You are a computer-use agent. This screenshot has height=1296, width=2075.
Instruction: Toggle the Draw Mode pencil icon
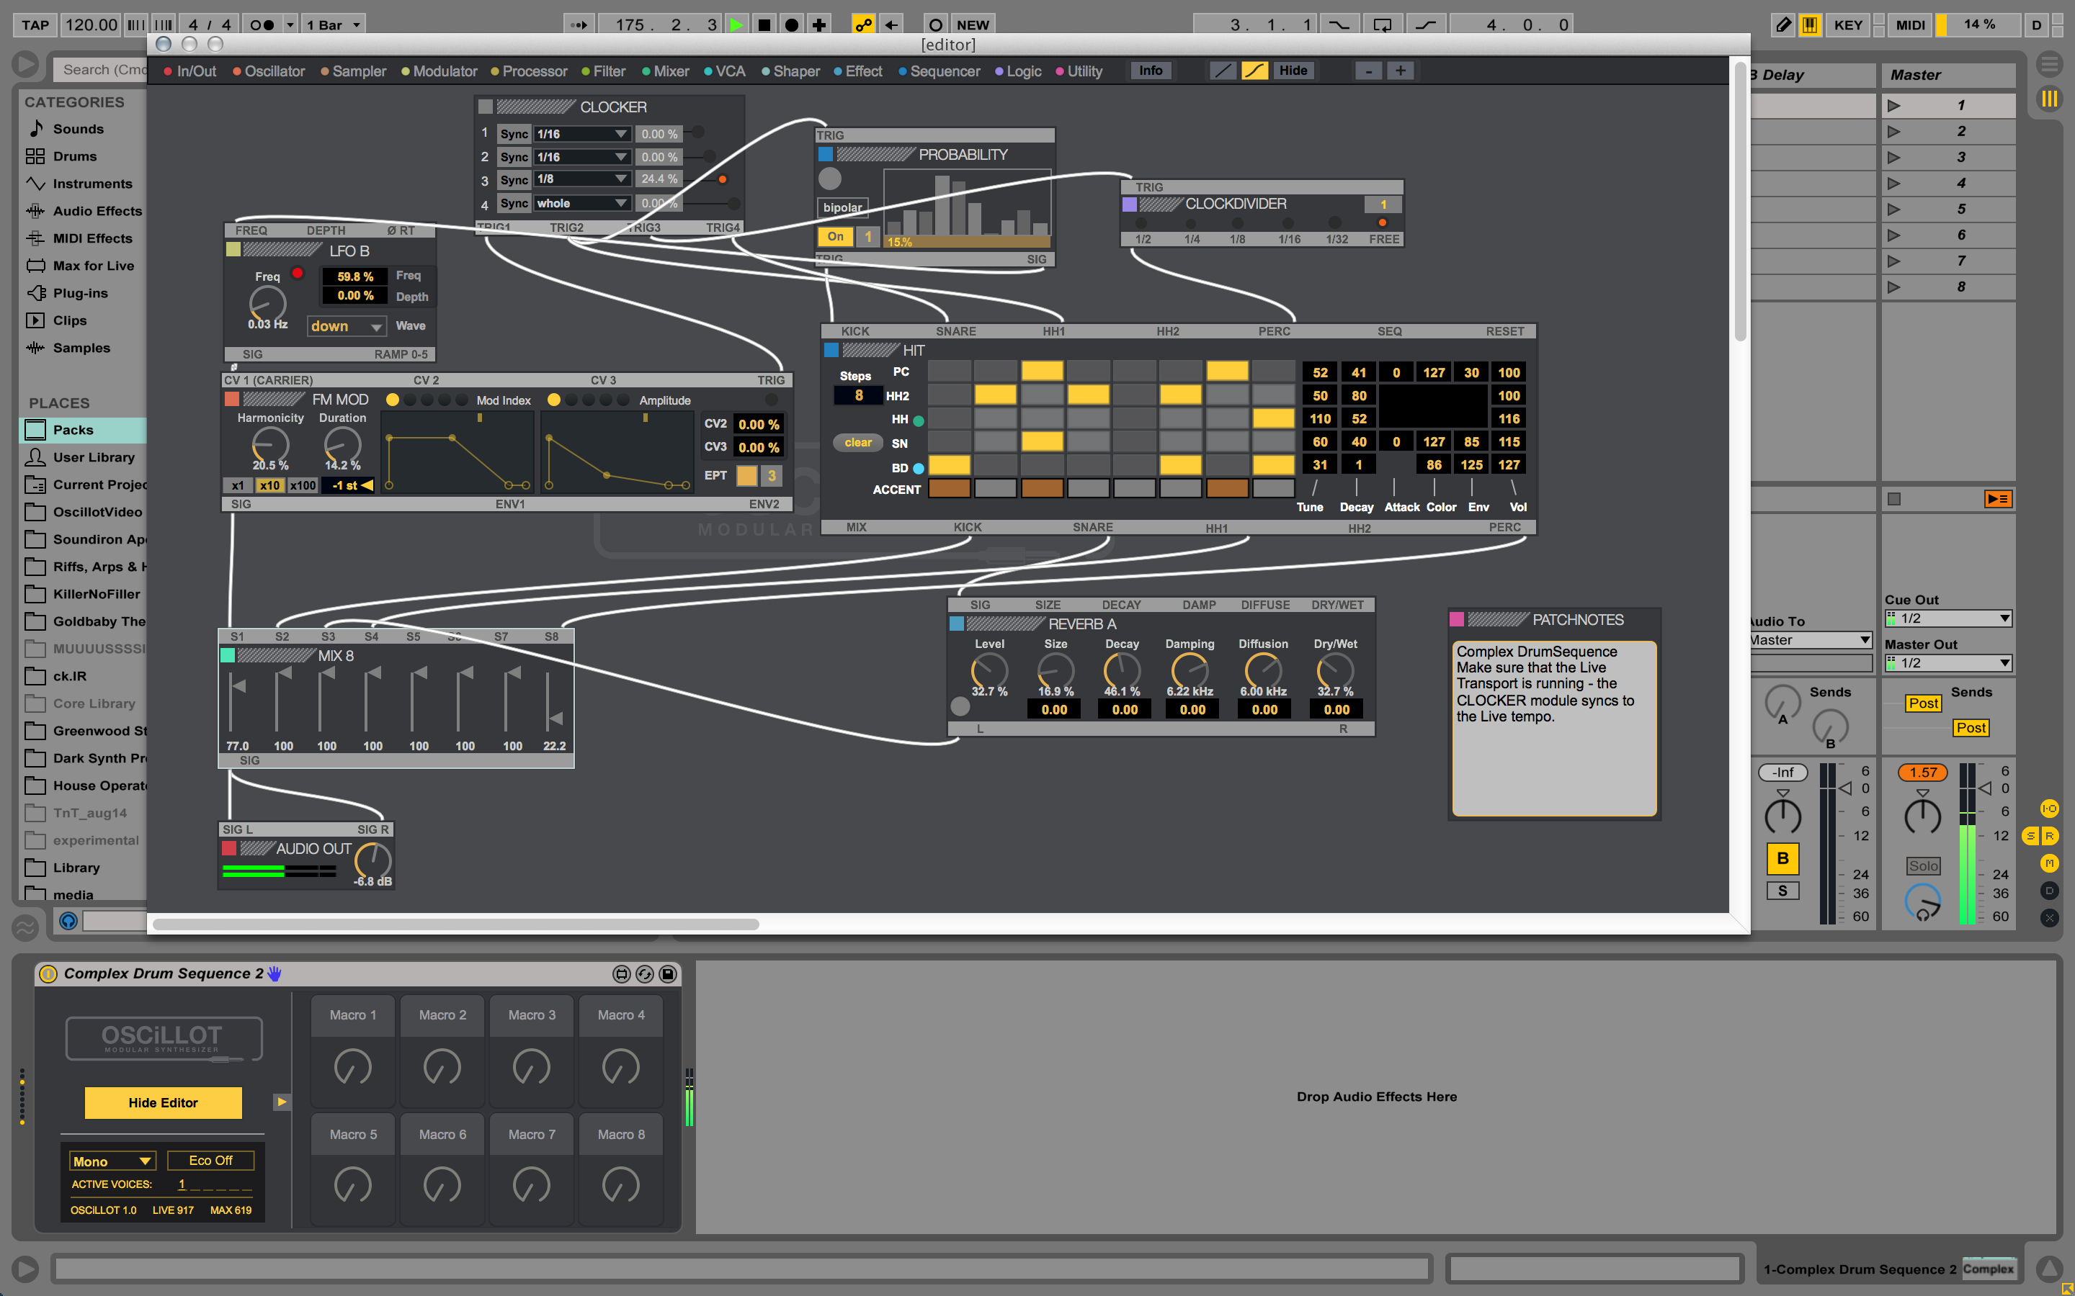click(1782, 25)
